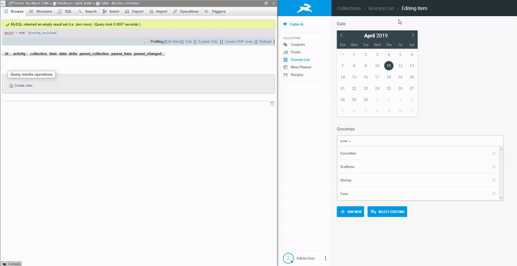The height and width of the screenshot is (266, 517).
Task: Open the Export tab
Action: (x=134, y=11)
